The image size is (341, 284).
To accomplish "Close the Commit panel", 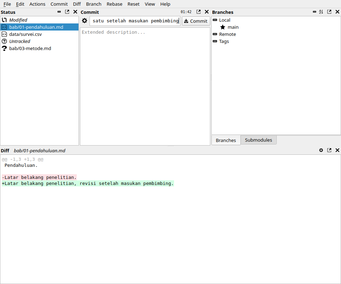I will 207,12.
